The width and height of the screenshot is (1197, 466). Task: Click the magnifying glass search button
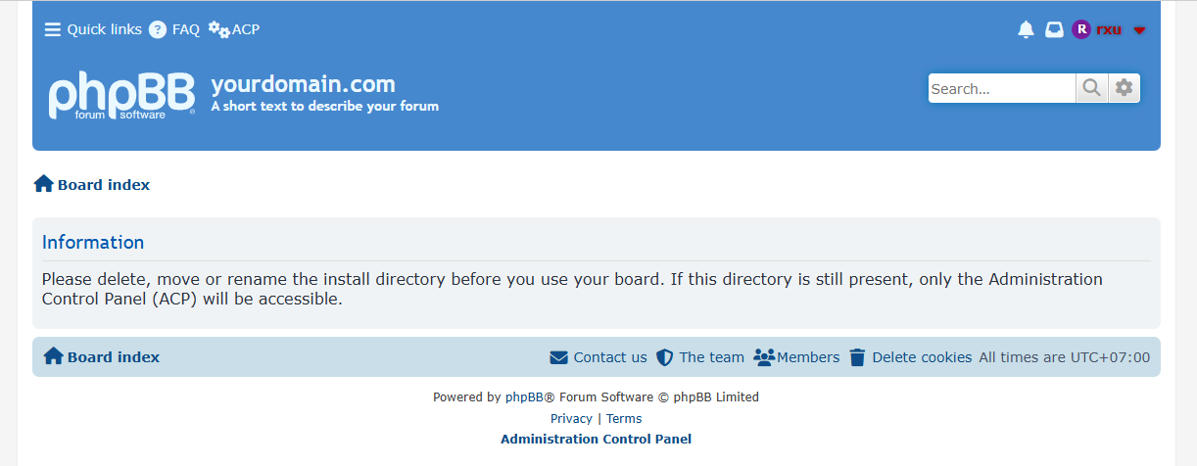1091,88
